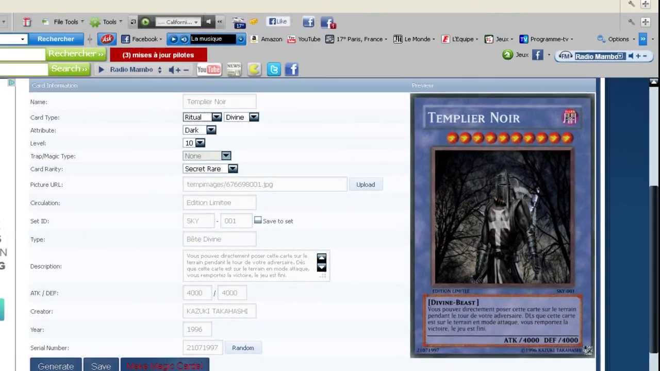Click the ATK field containing 4000
660x371 pixels.
coord(197,293)
